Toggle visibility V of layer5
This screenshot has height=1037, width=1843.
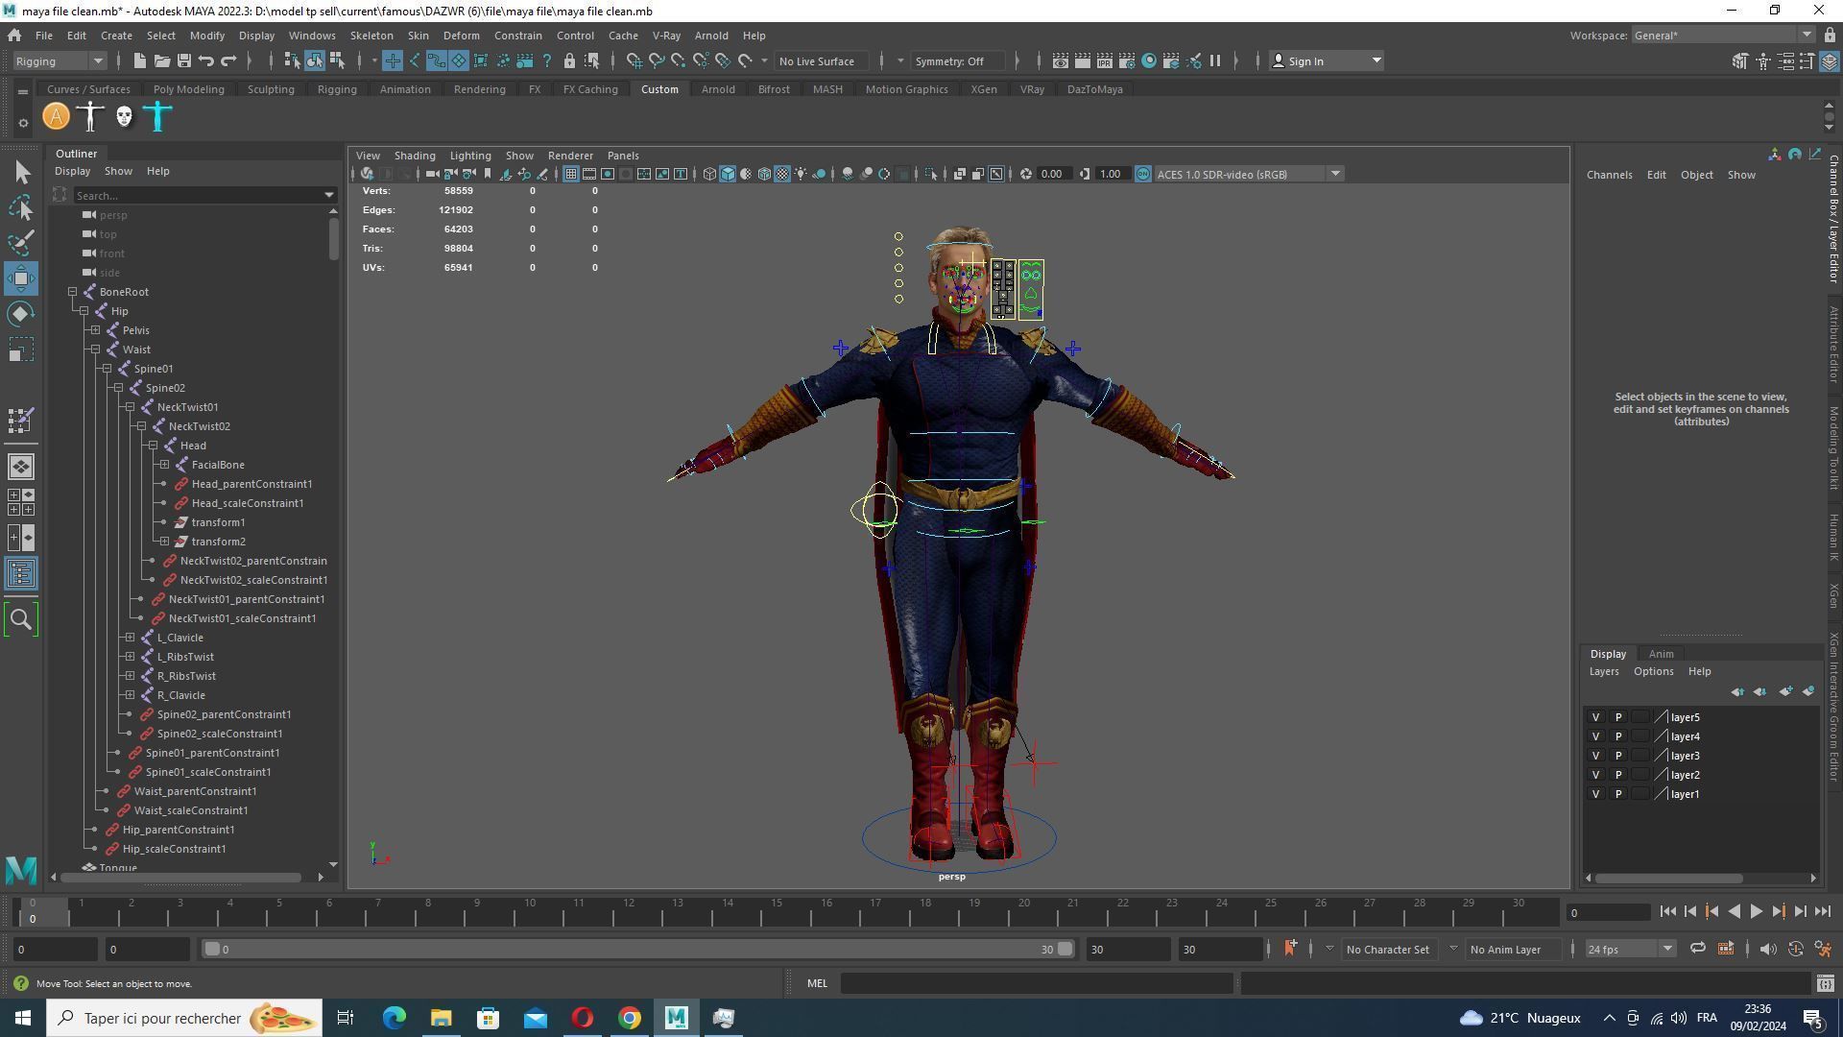point(1595,717)
